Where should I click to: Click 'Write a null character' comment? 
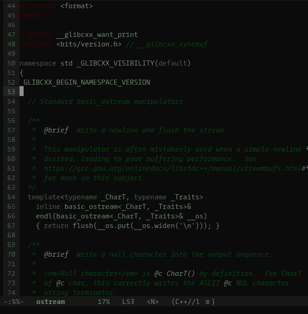pos(122,254)
